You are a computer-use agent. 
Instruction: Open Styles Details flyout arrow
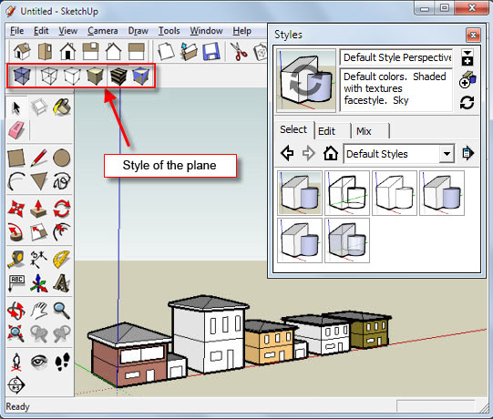coord(467,153)
